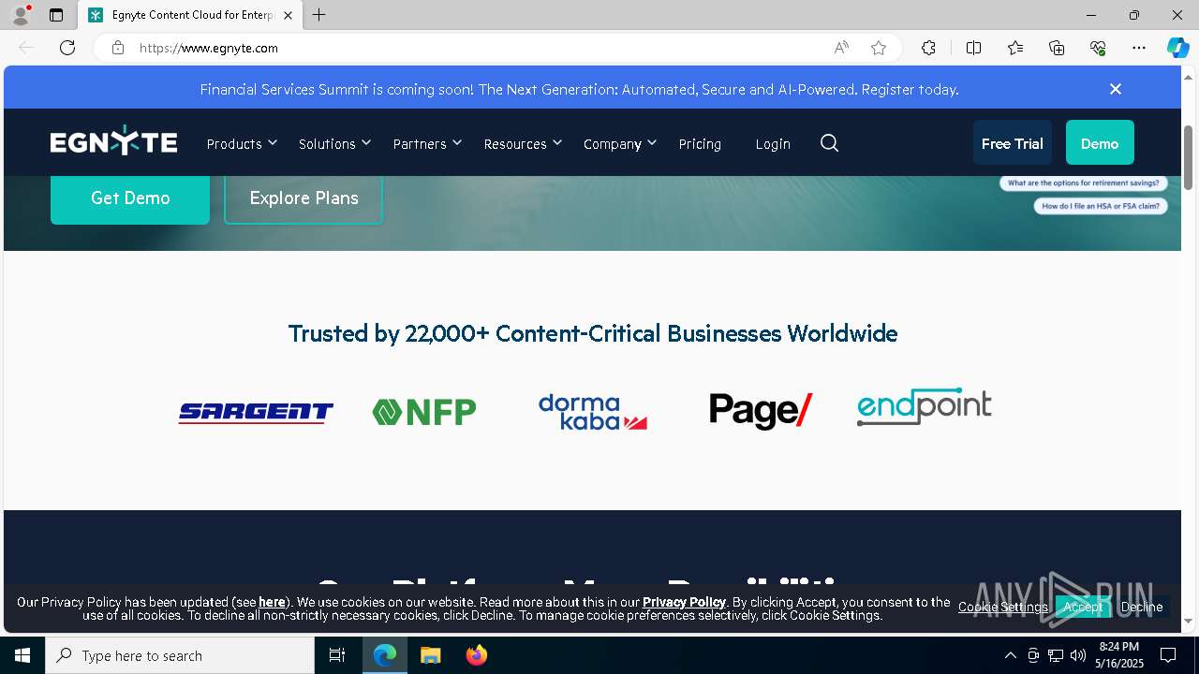This screenshot has height=674, width=1199.
Task: Click the taskbar search box
Action: [x=180, y=655]
